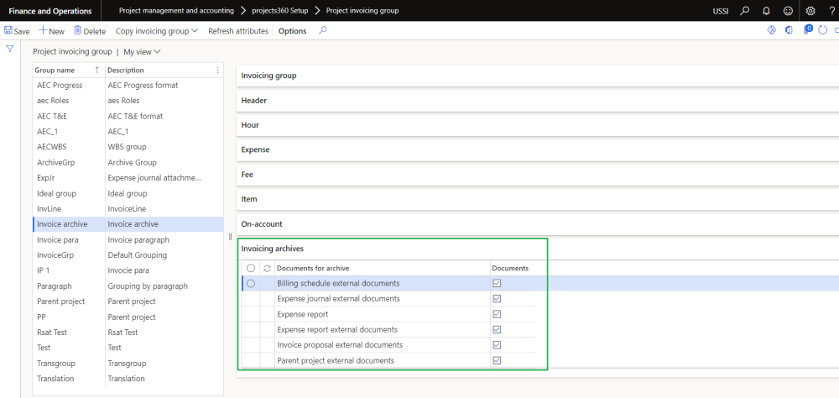The image size is (839, 398).
Task: Open the attachments icon with 0 badge
Action: pyautogui.click(x=808, y=30)
